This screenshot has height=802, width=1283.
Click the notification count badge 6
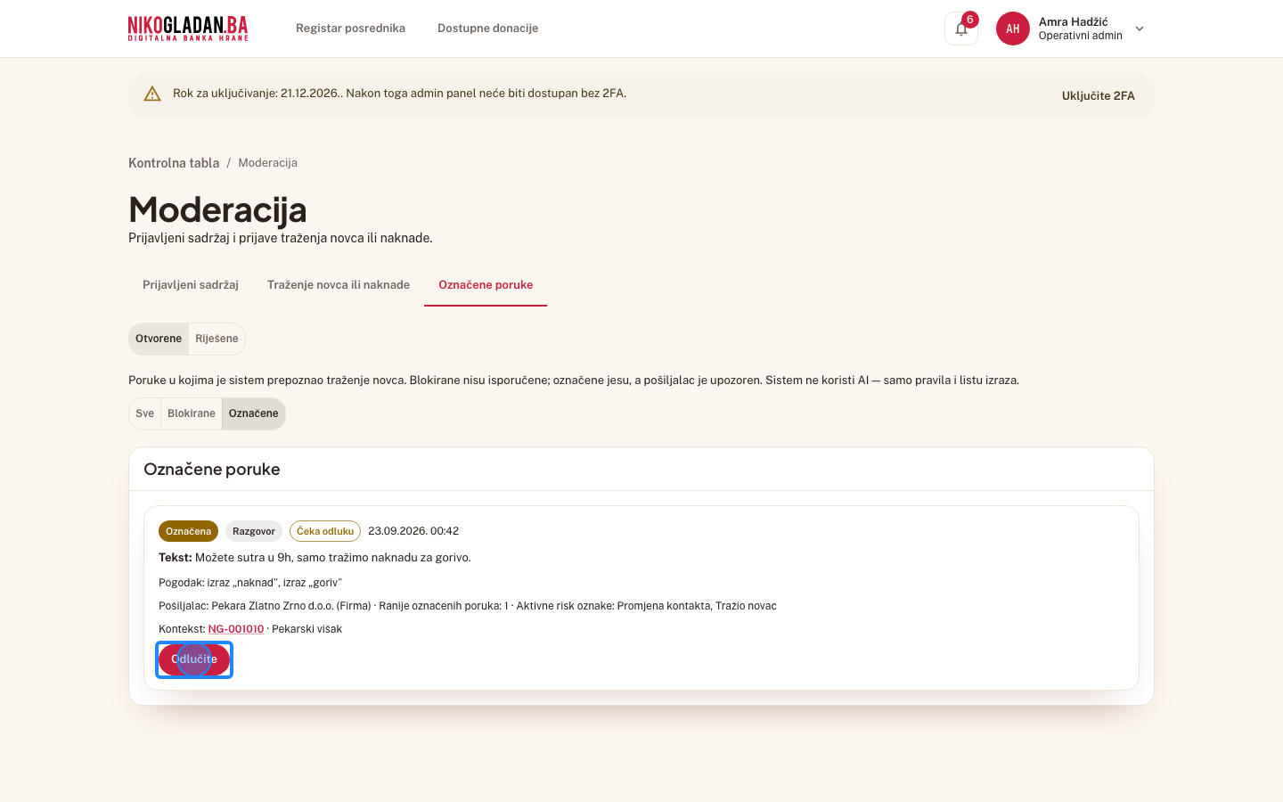pos(970,20)
